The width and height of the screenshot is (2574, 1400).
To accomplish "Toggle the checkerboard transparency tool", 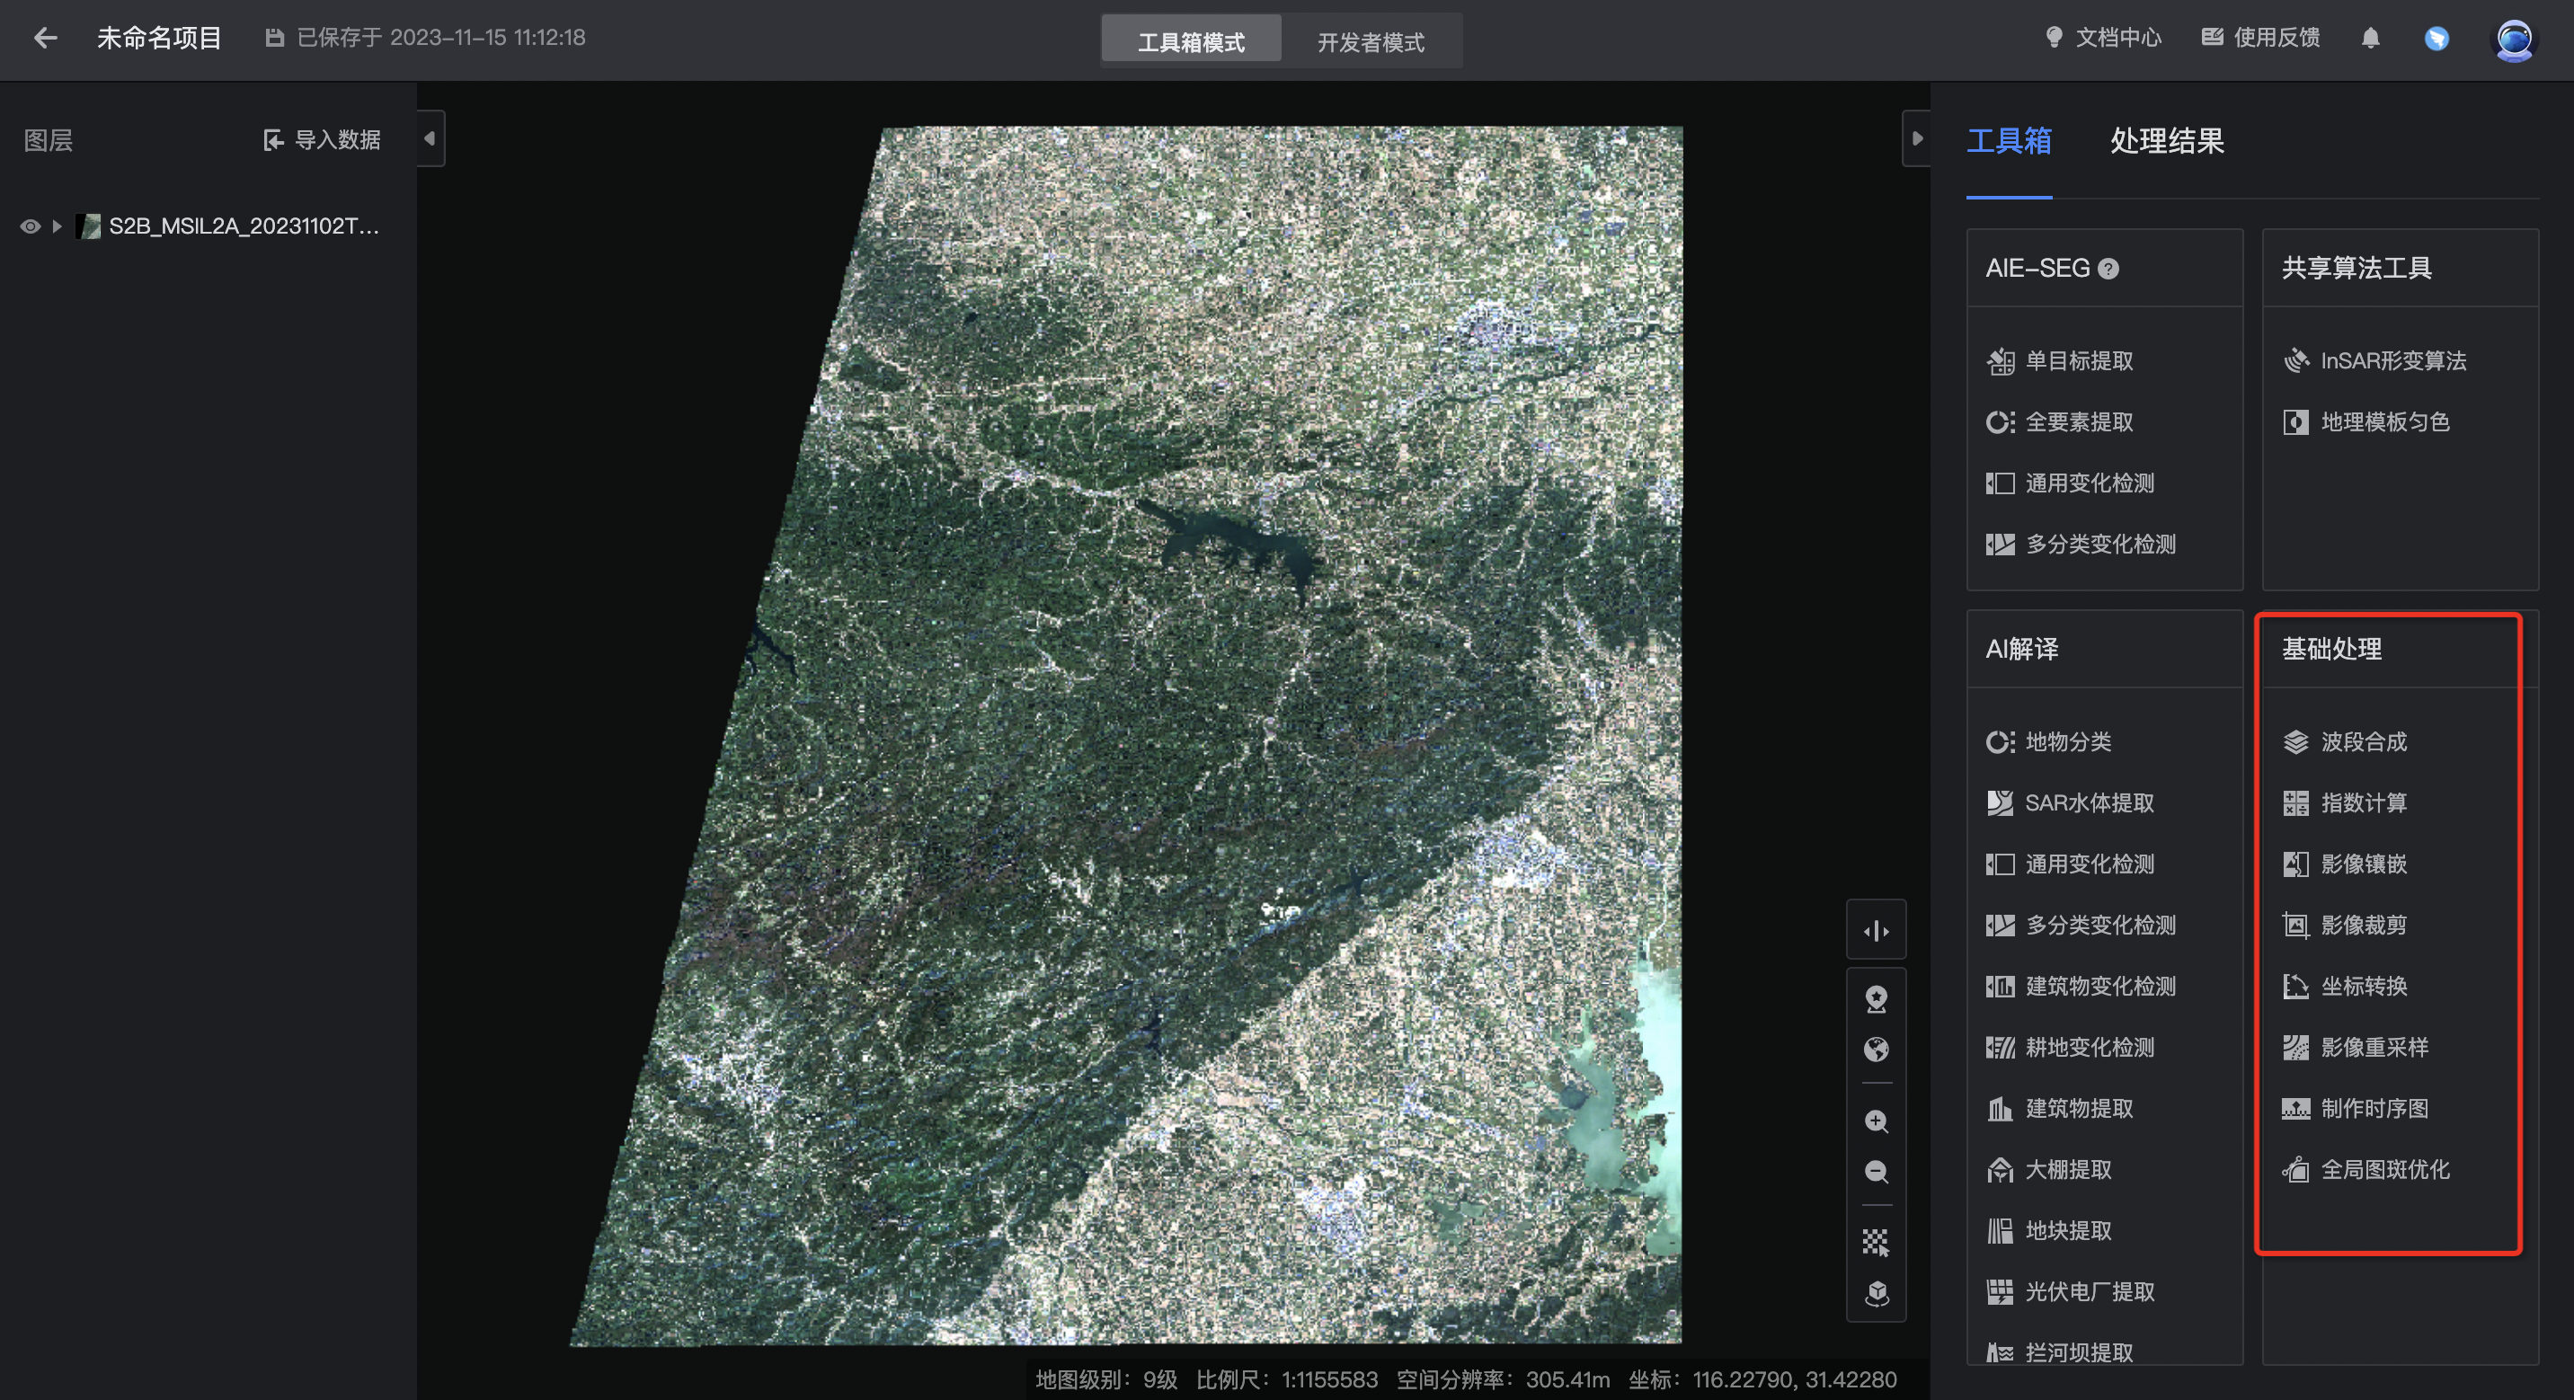I will [x=1876, y=1242].
